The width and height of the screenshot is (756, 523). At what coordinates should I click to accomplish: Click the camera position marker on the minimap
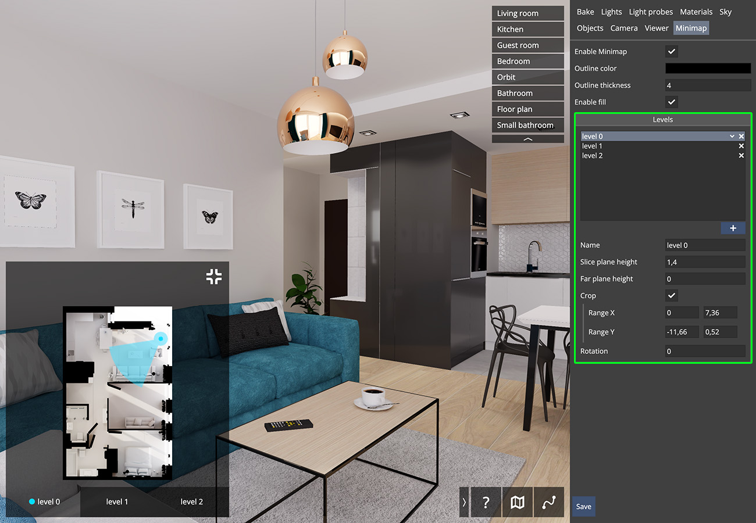[x=161, y=338]
